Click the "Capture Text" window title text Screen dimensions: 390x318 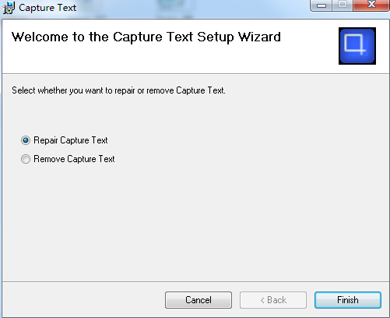coord(47,8)
